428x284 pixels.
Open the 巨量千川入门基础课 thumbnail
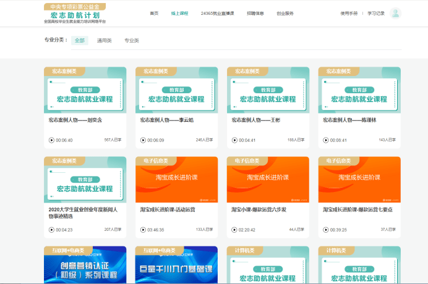177,265
